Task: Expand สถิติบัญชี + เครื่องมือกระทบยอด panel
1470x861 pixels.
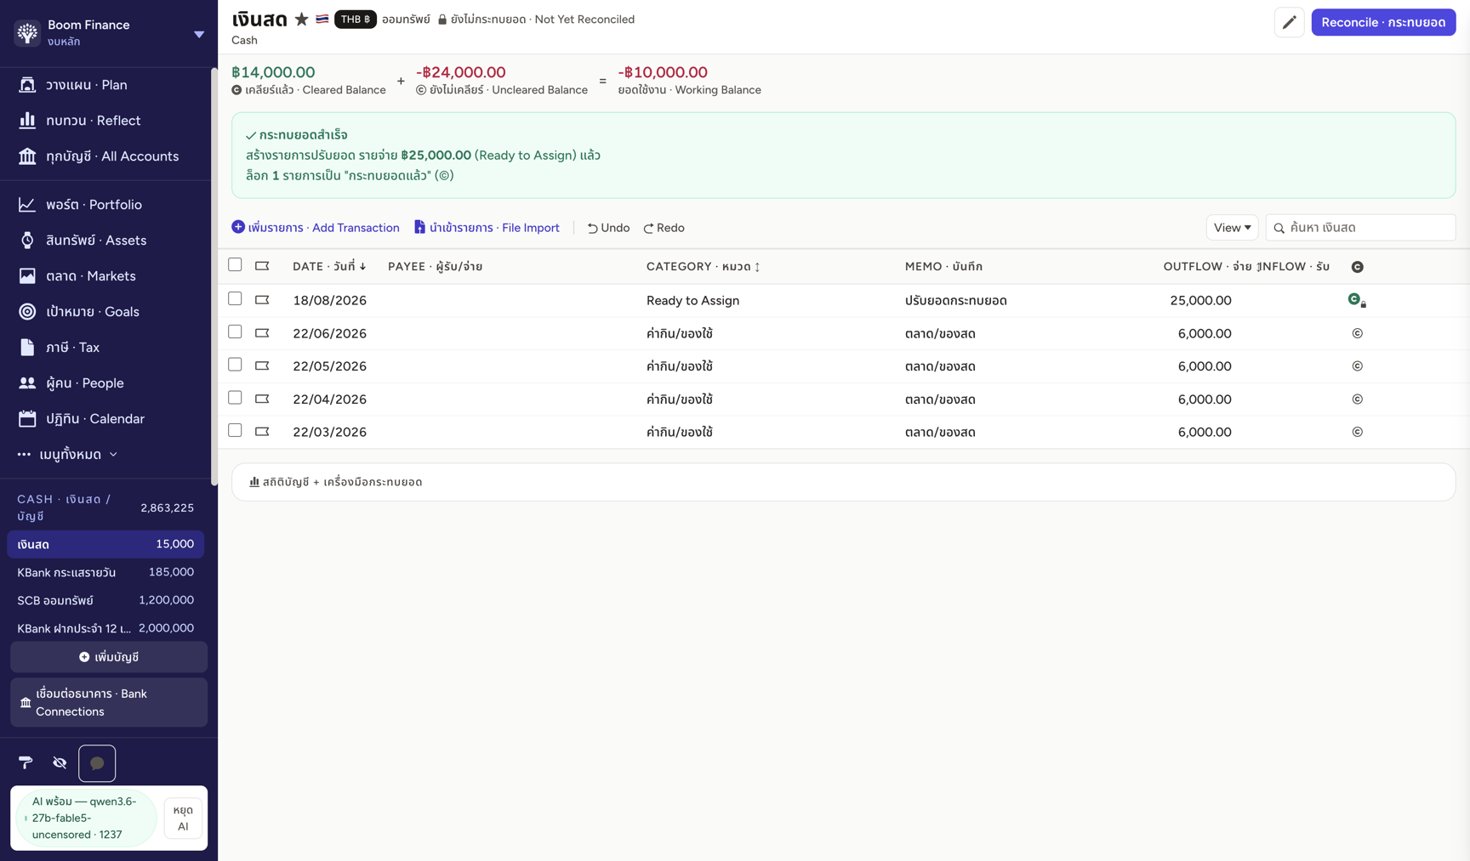Action: click(843, 482)
